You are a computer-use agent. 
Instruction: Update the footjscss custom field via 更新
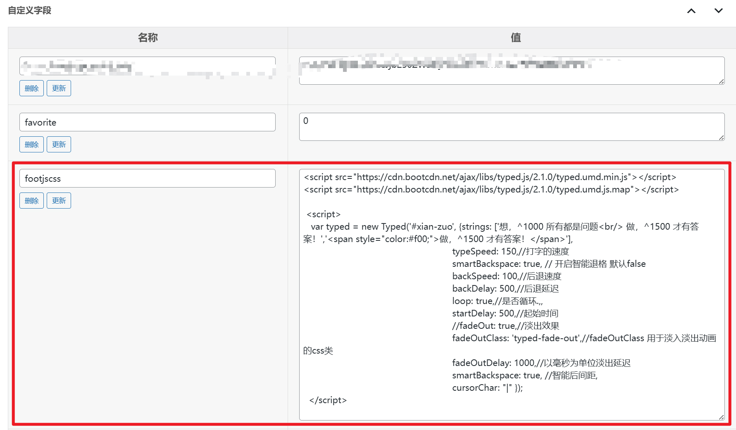59,201
